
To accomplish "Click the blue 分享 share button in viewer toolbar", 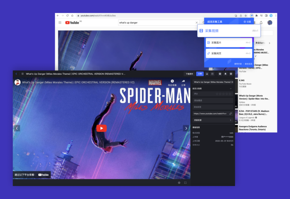I will 200,74.
